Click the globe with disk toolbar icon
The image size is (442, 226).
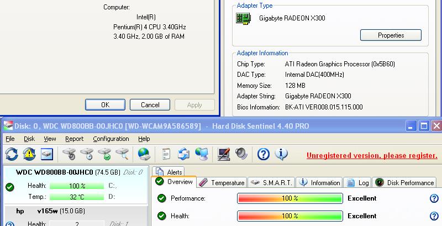pyautogui.click(x=144, y=154)
